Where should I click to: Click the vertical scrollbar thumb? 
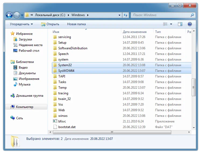coord(194,87)
